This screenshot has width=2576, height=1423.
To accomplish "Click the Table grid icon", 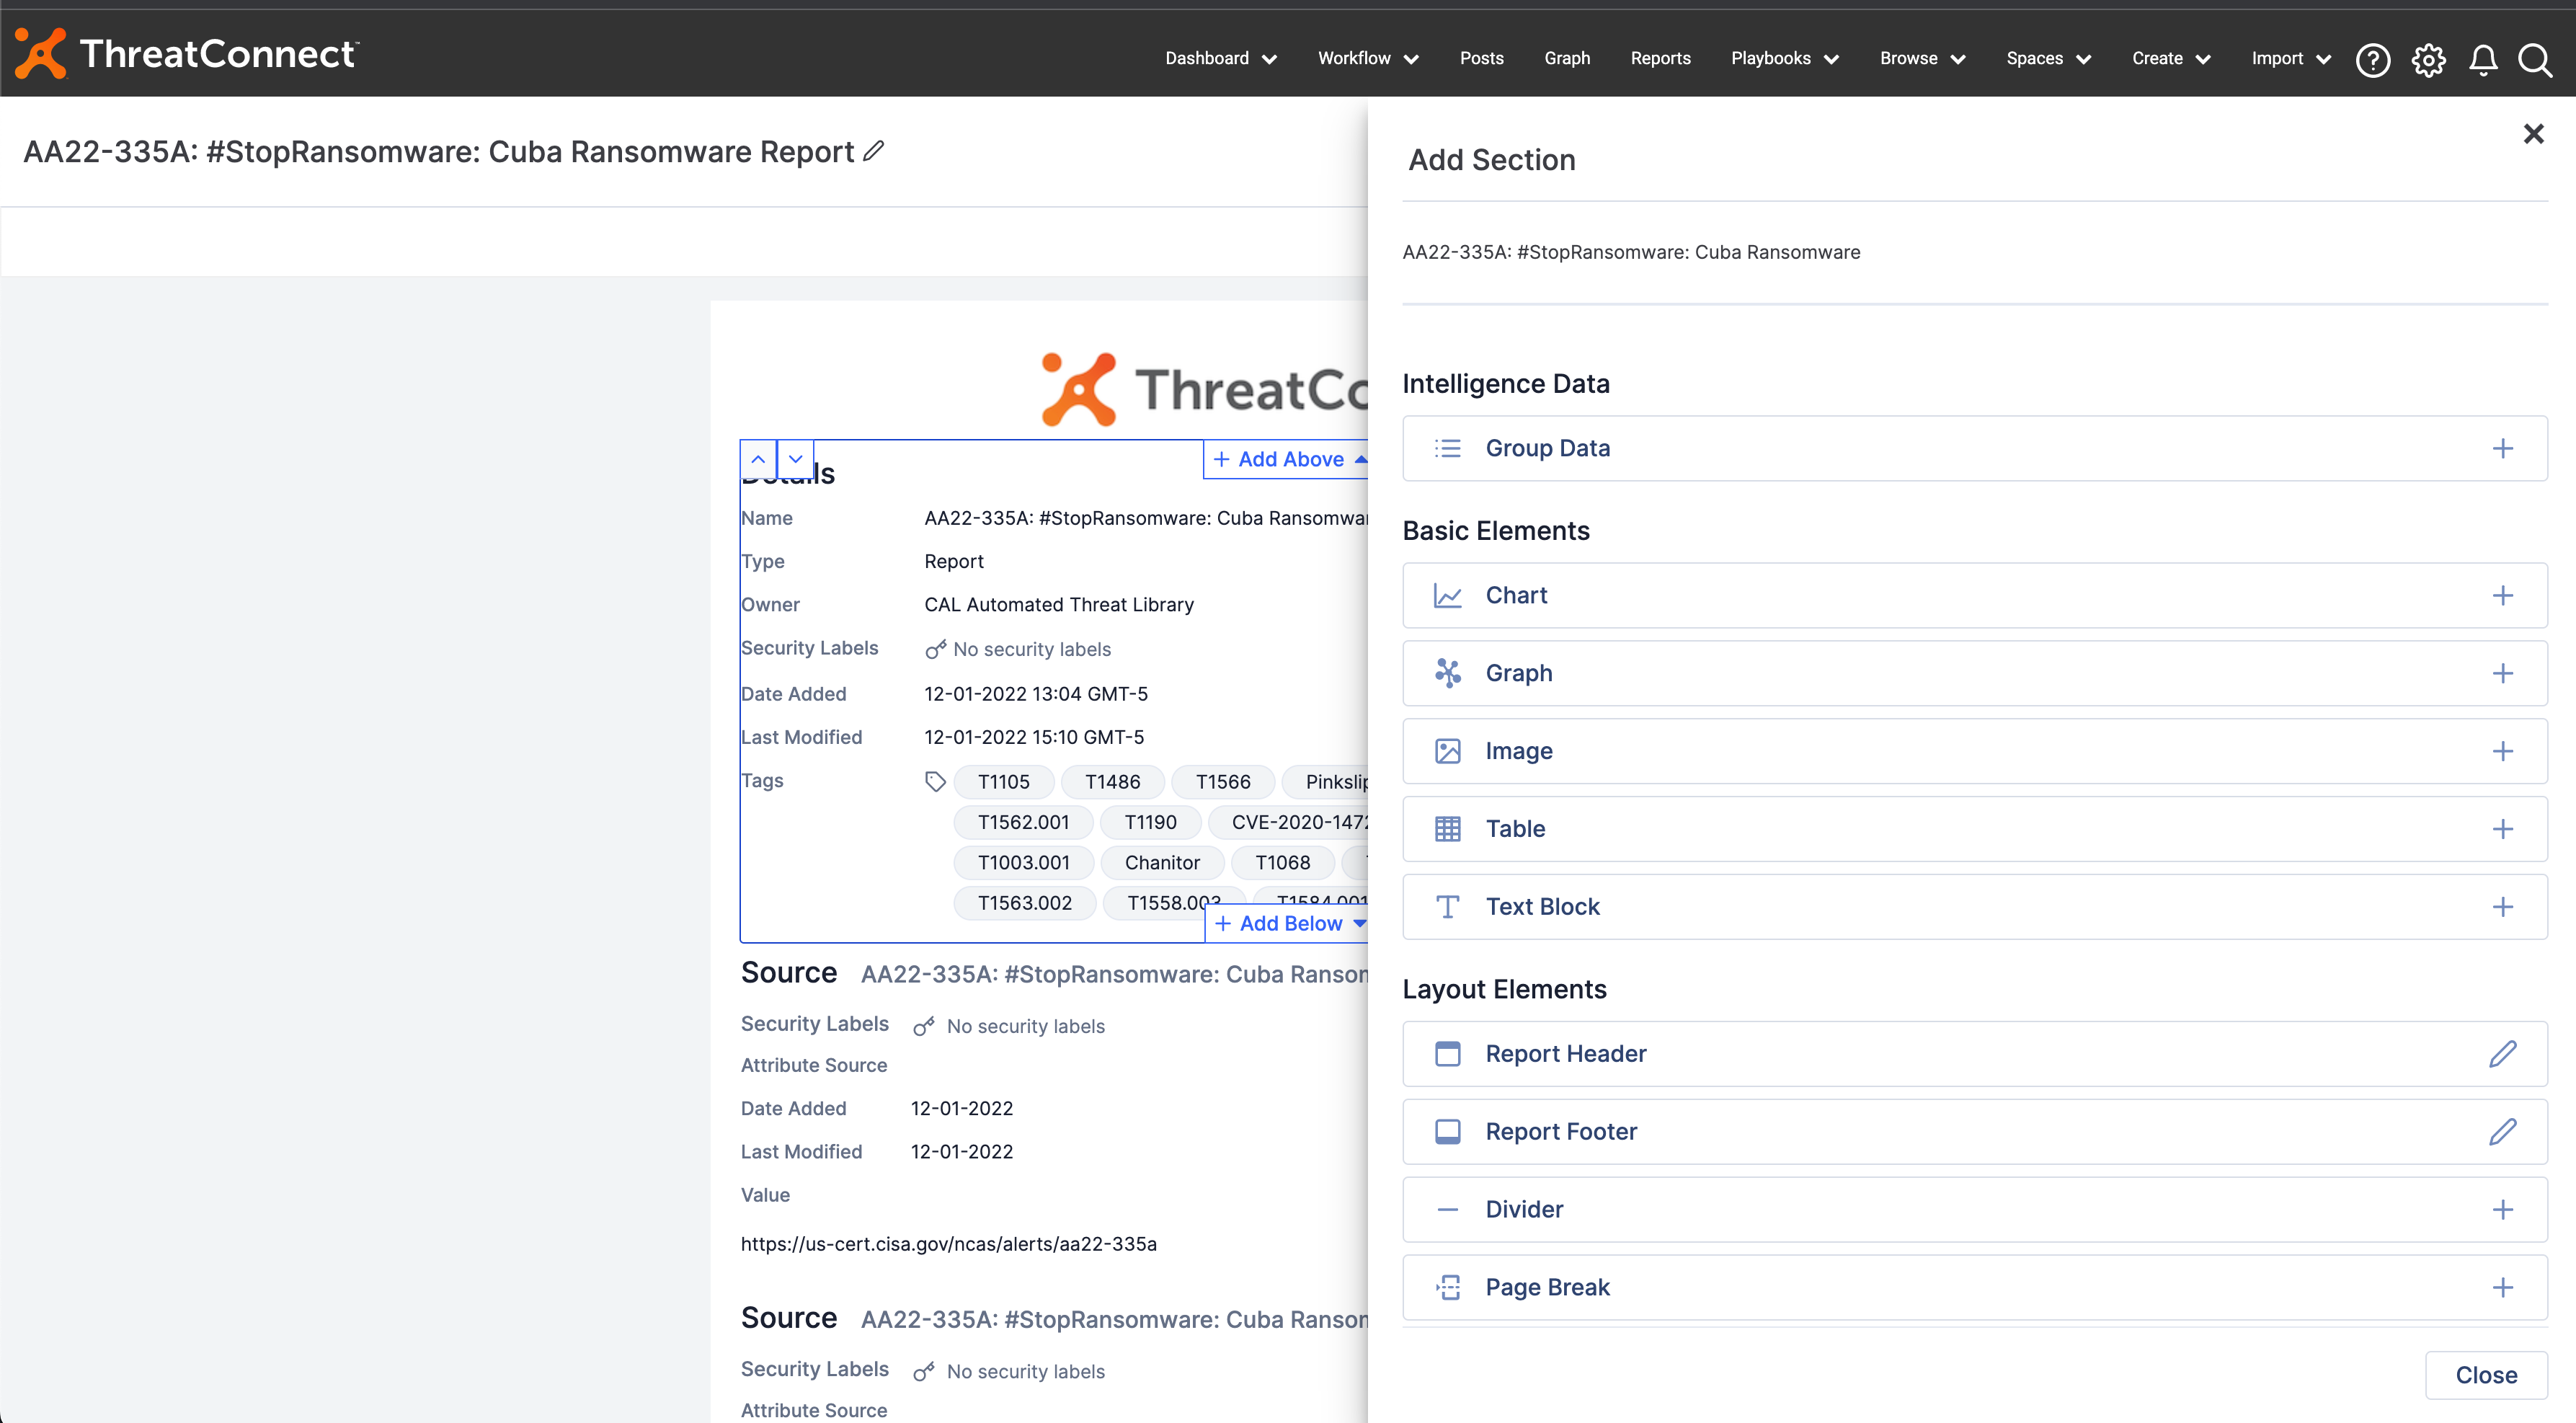I will pyautogui.click(x=1447, y=829).
